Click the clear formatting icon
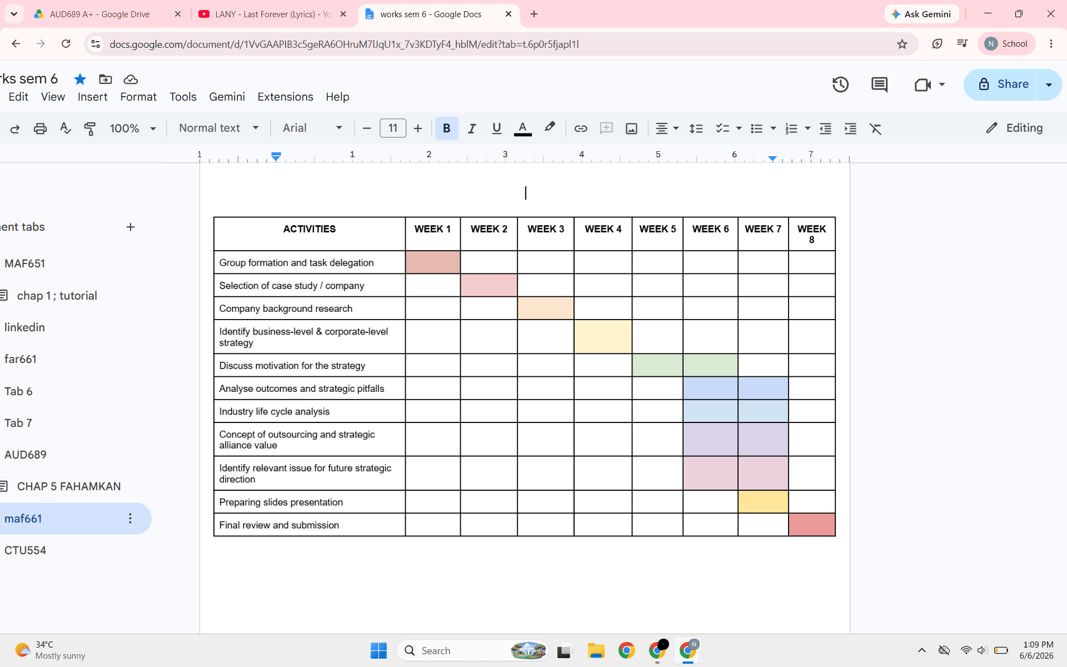Screen dimensions: 1067x667 coord(875,128)
